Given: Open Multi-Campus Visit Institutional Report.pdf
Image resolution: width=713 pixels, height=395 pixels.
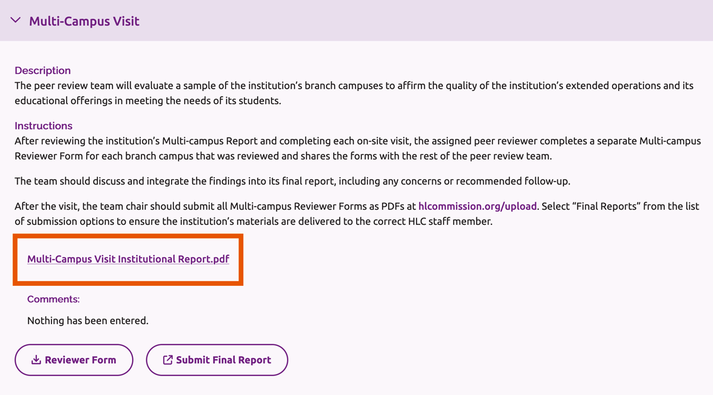Looking at the screenshot, I should click(128, 259).
